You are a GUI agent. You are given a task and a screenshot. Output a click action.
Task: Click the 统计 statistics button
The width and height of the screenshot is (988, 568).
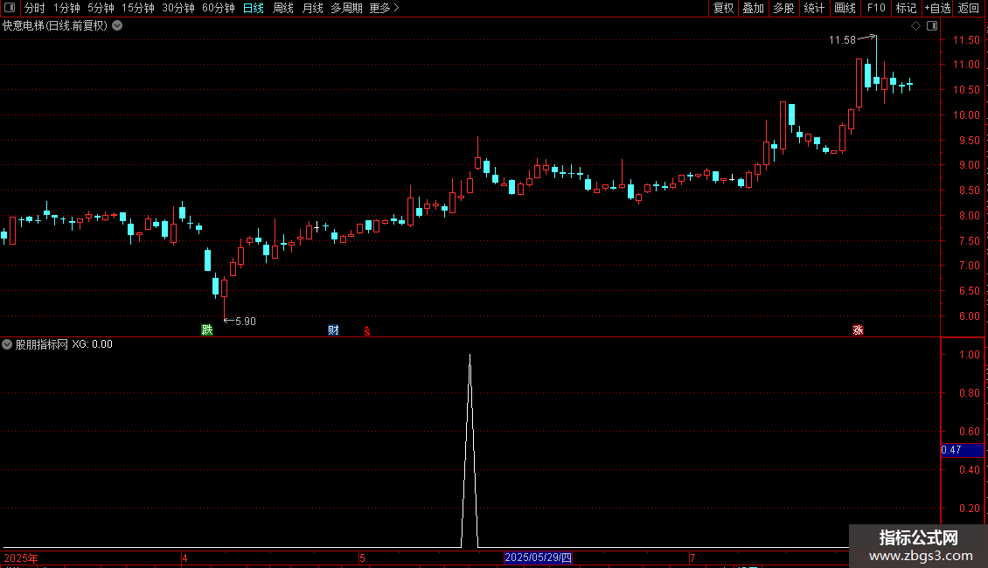pos(813,8)
